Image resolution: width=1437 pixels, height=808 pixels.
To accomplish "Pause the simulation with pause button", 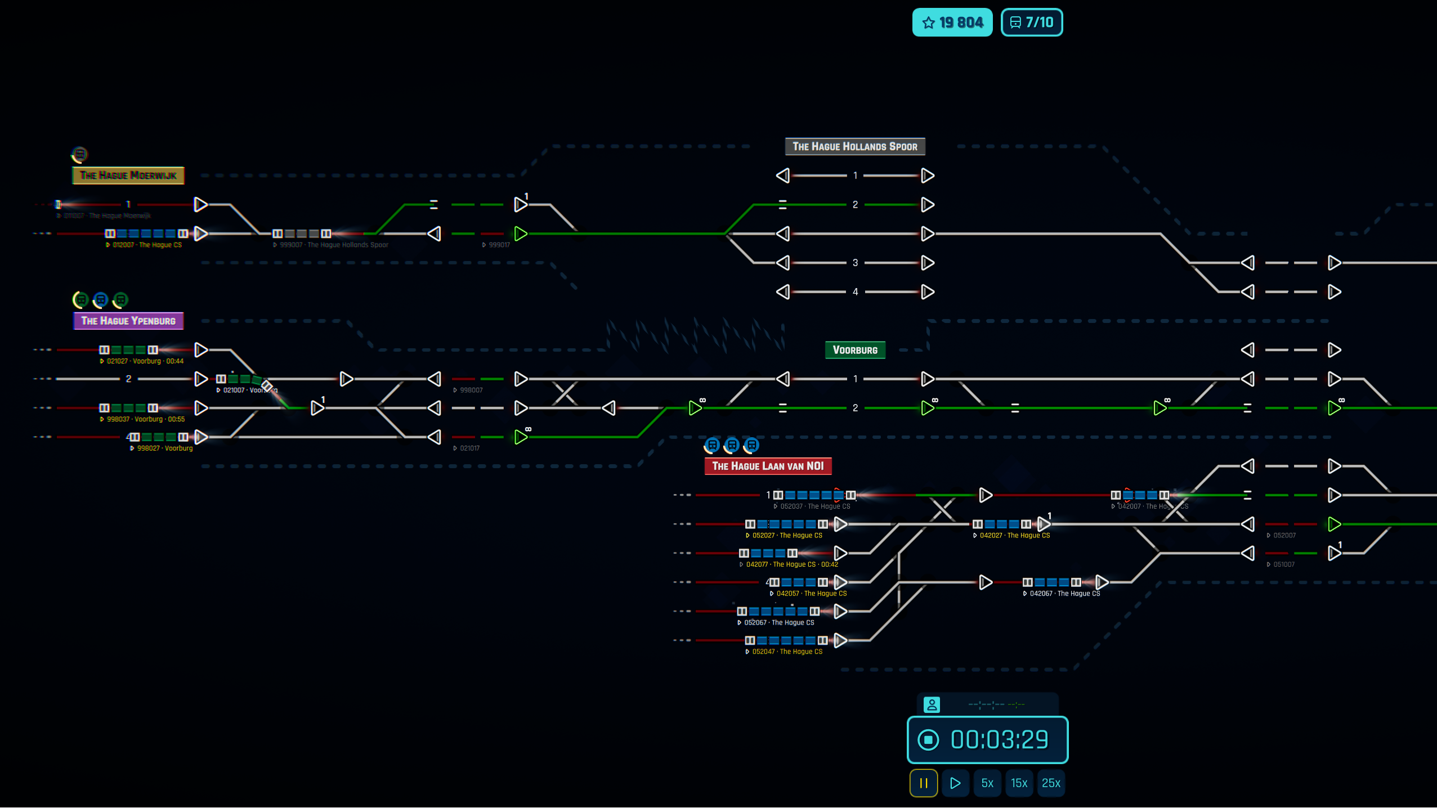I will 923,783.
